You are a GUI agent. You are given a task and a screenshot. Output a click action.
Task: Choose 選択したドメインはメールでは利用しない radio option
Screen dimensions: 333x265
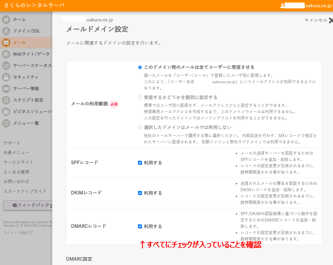[x=140, y=128]
